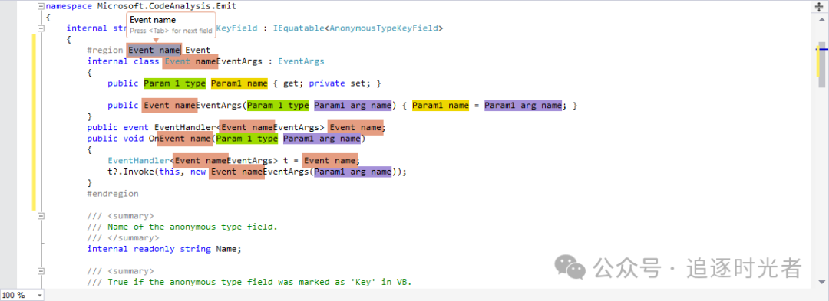Click AnonymousTypeKeyField generic argument text

[x=384, y=28]
